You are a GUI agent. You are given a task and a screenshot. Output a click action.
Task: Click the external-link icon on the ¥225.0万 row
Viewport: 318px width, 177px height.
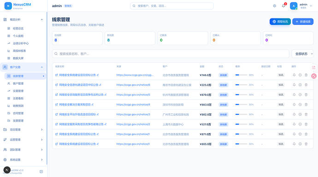(56, 85)
